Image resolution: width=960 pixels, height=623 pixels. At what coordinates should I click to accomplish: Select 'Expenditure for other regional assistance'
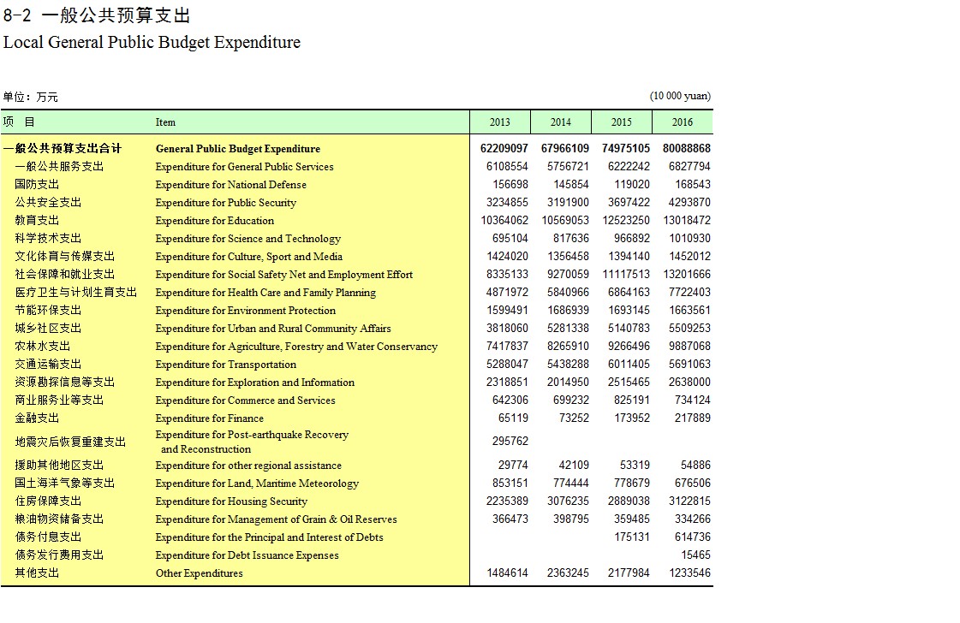click(x=248, y=466)
